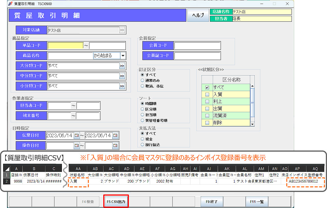The width and height of the screenshot is (327, 208).
Task: Open the から始まる match-type dropdown
Action: pyautogui.click(x=123, y=56)
